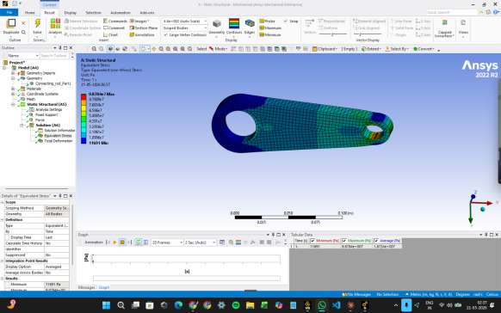Toggle the Snap checkbox

pyautogui.click(x=285, y=21)
